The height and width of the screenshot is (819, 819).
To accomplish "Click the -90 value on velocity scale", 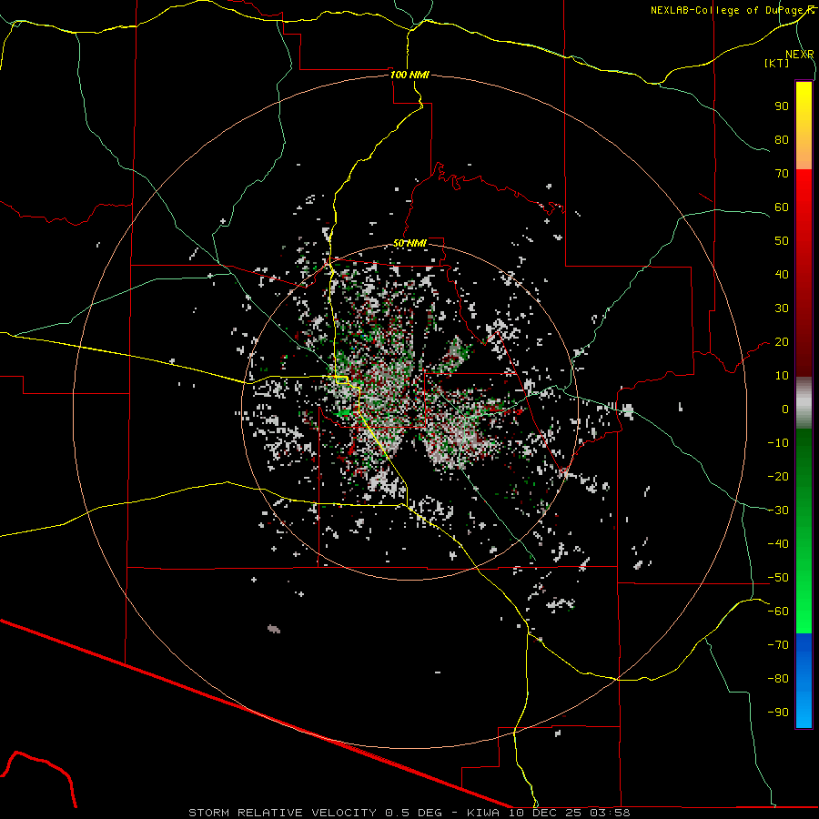I will pos(778,713).
